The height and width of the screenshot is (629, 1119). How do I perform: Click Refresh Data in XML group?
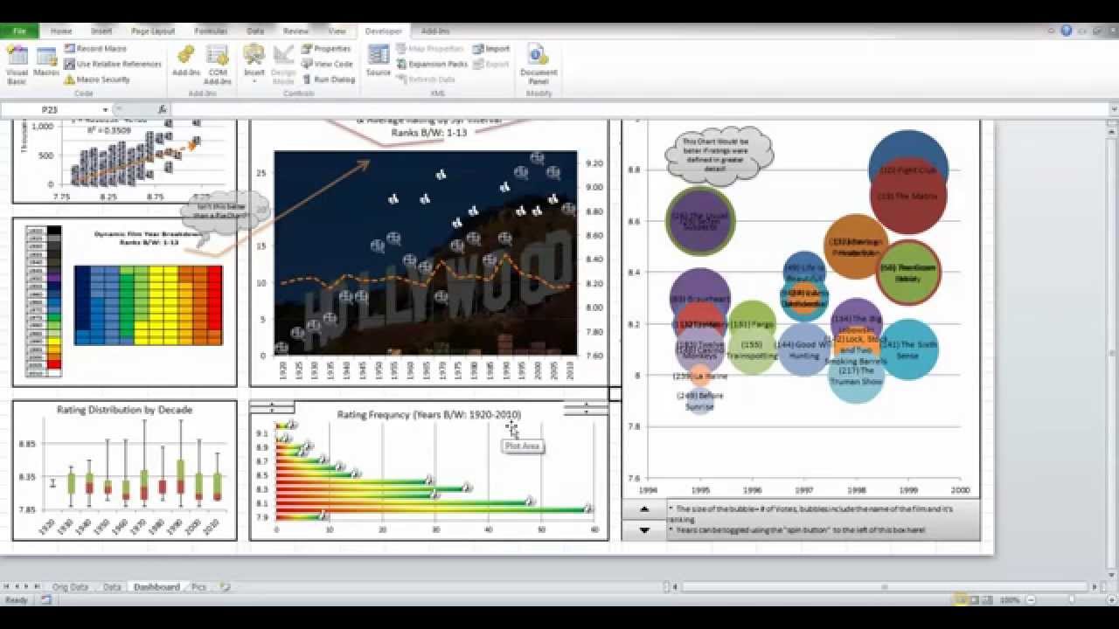tap(426, 79)
